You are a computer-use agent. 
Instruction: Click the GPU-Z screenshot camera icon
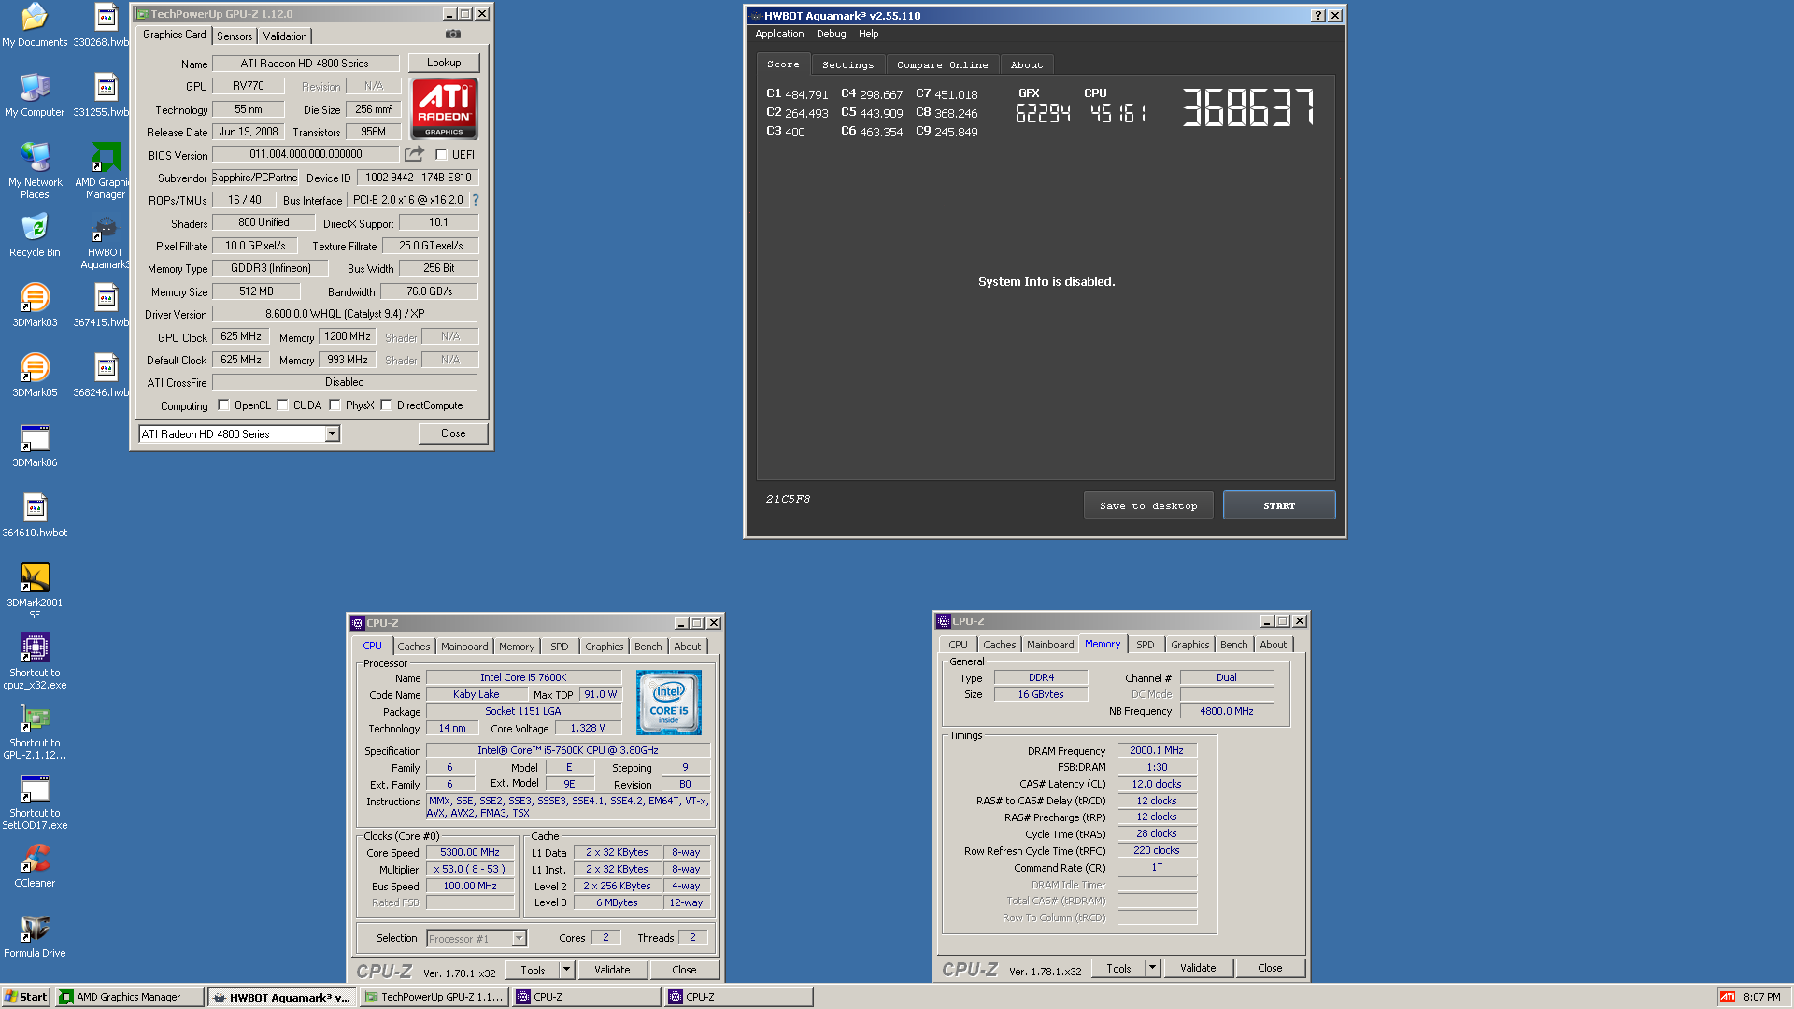click(453, 35)
